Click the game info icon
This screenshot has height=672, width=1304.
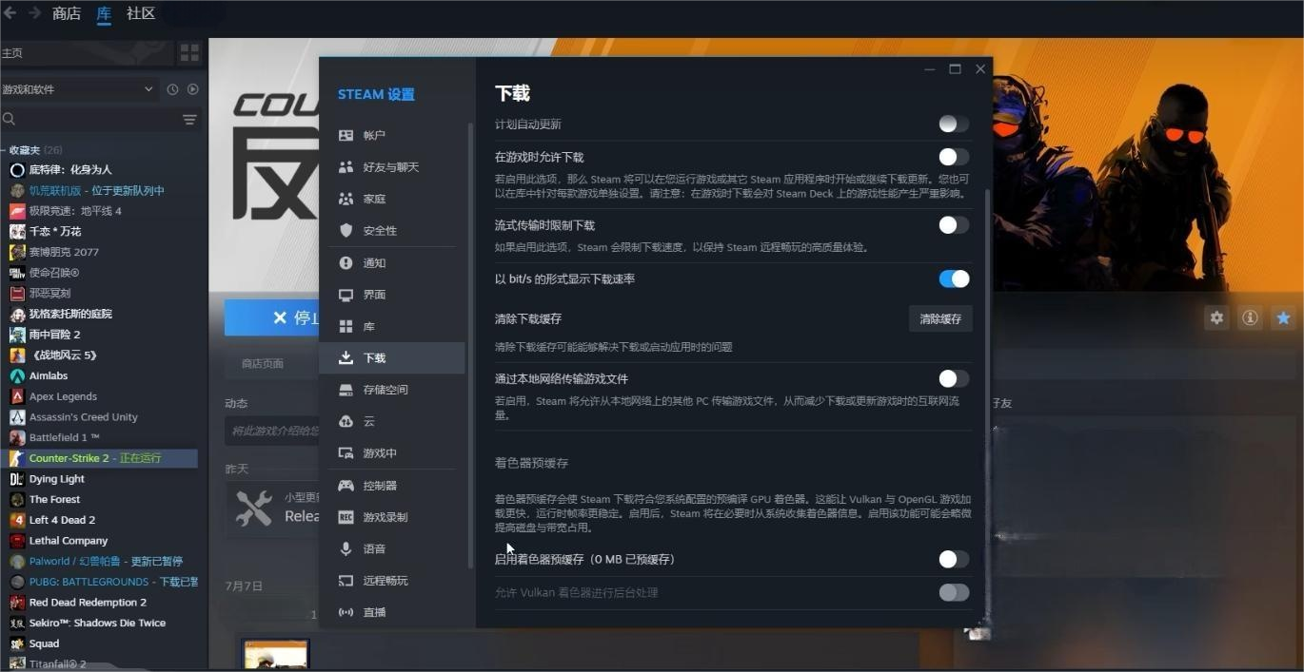1250,318
